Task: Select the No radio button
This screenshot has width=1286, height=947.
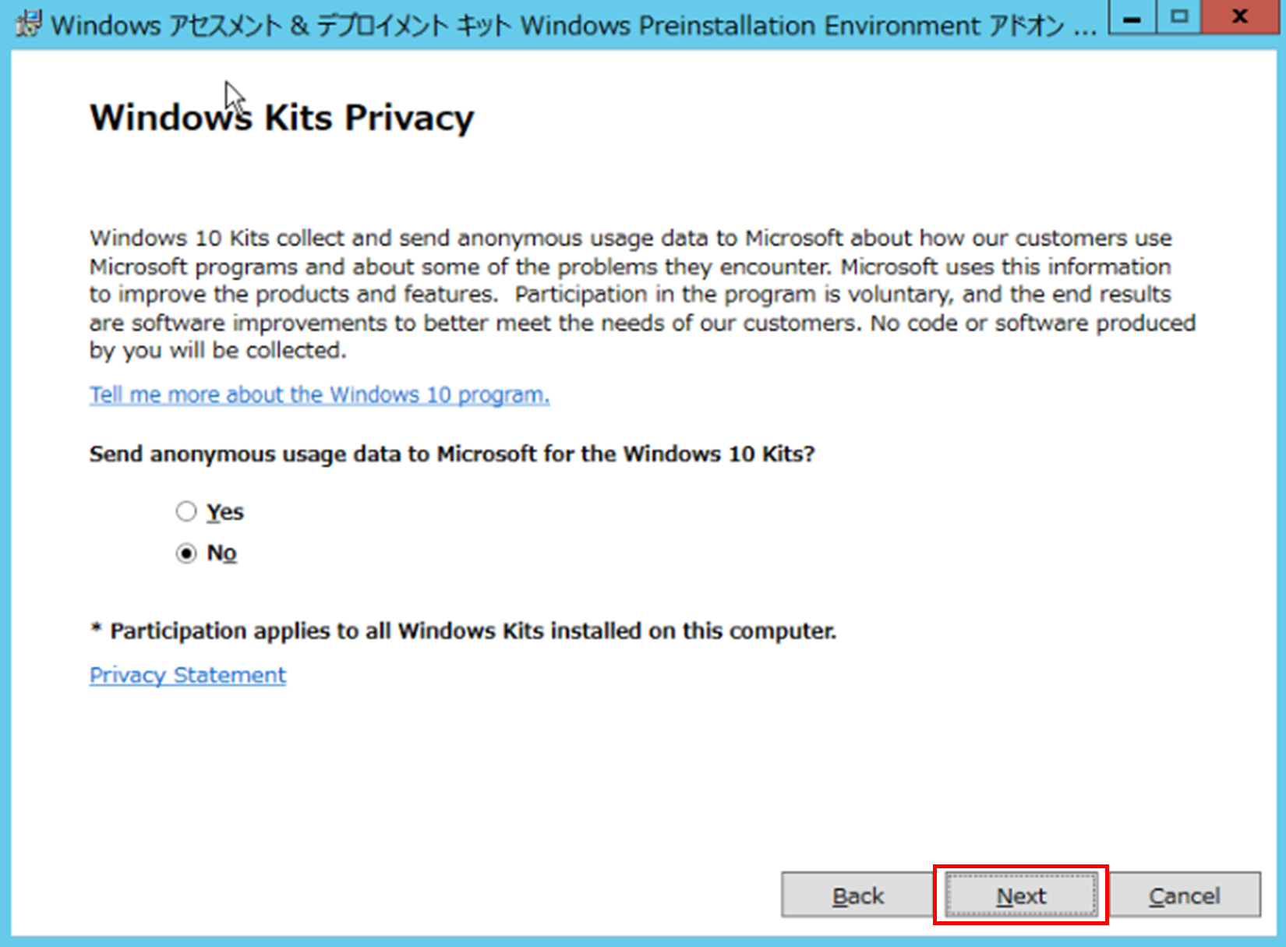Action: coord(186,553)
